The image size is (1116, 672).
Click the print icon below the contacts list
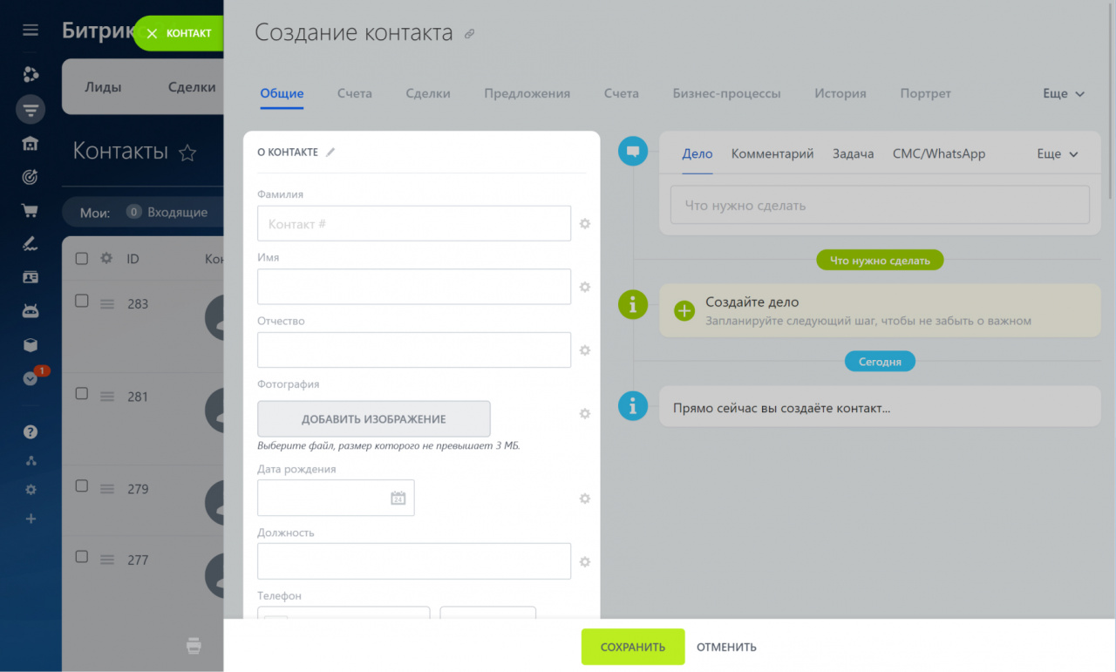[x=194, y=646]
